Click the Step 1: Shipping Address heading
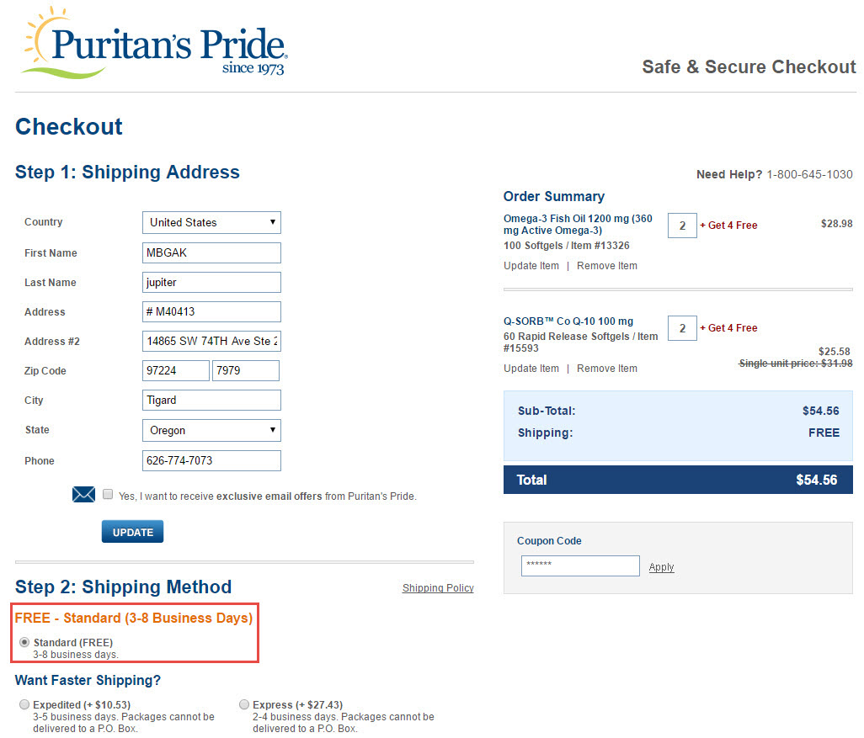 pyautogui.click(x=127, y=172)
